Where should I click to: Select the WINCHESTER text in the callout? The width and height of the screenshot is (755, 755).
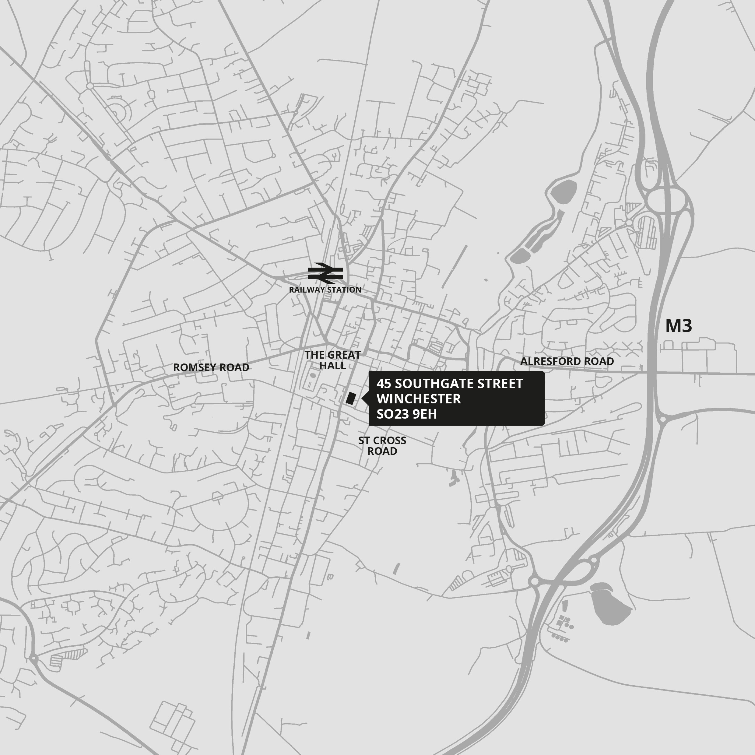(x=419, y=399)
